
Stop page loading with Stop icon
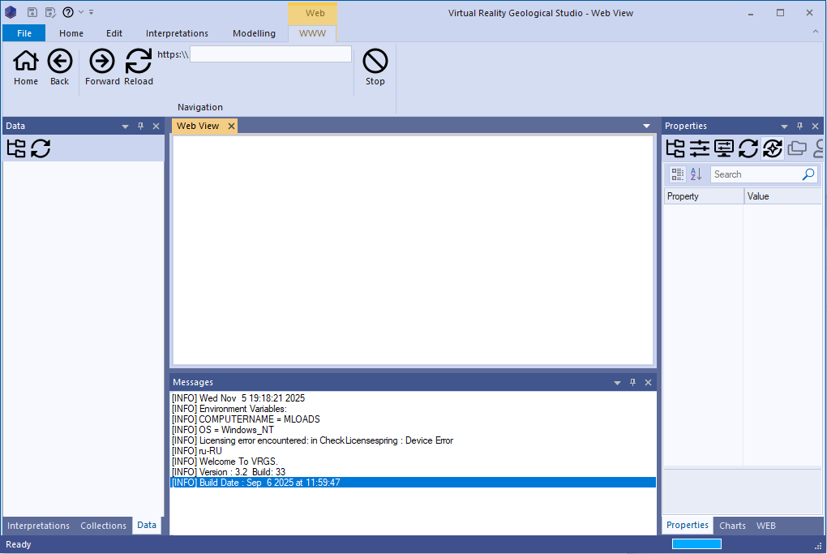pyautogui.click(x=375, y=62)
